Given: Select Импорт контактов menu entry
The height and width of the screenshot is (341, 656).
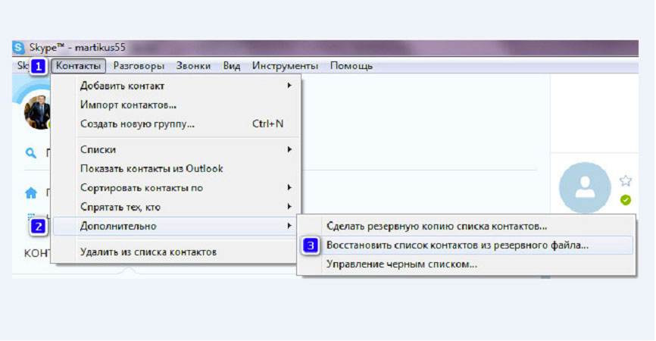Looking at the screenshot, I should point(129,105).
